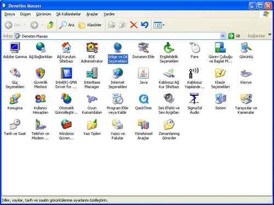The width and height of the screenshot is (274, 205).
Task: Open Donanım Ekle wizard icon
Action: pyautogui.click(x=144, y=50)
